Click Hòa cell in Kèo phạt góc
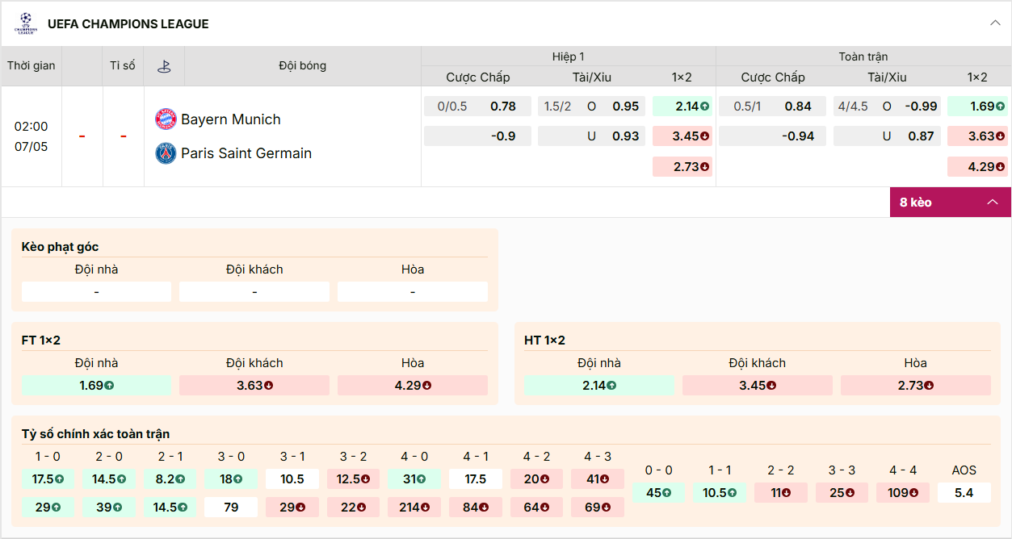 pos(413,292)
